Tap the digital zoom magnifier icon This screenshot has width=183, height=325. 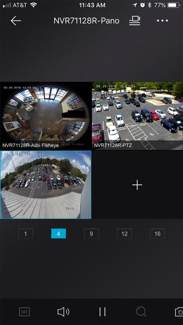141,312
